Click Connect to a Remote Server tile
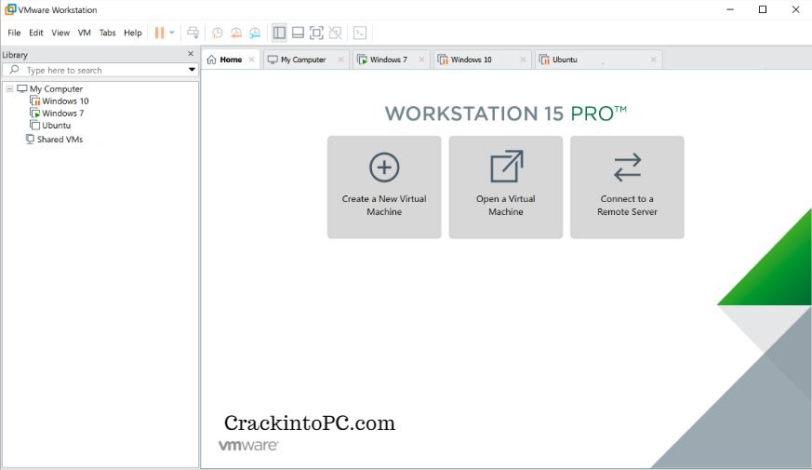This screenshot has height=470, width=812. pyautogui.click(x=627, y=187)
